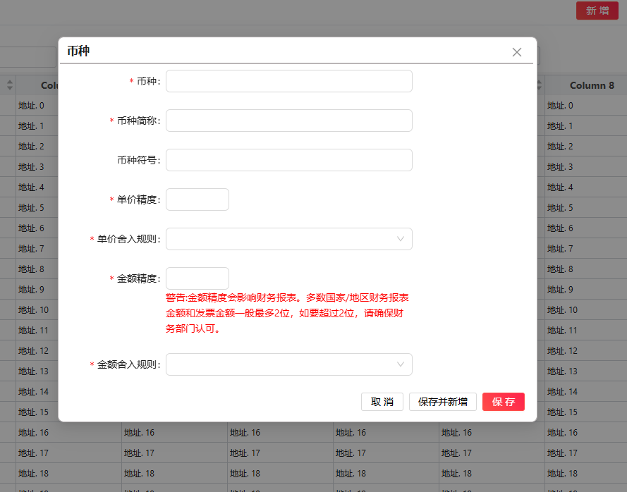Click 地址. 12 in the first column
Screen dimensions: 627x492
click(x=33, y=351)
